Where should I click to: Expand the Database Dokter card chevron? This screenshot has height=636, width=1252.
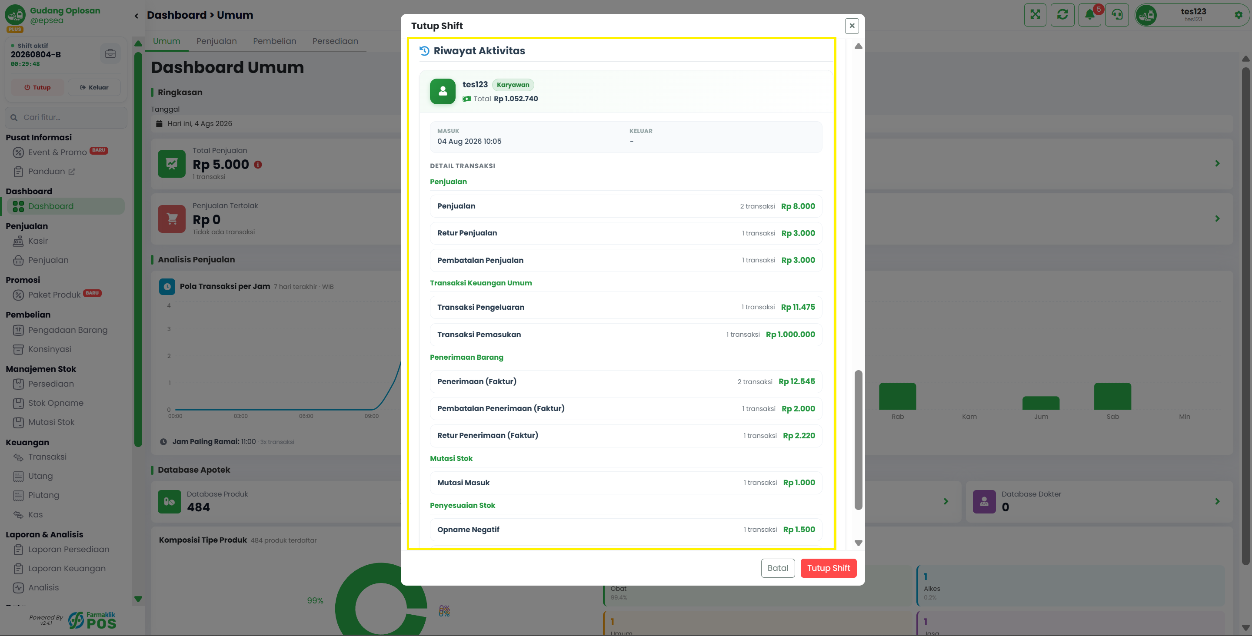[x=1217, y=501]
